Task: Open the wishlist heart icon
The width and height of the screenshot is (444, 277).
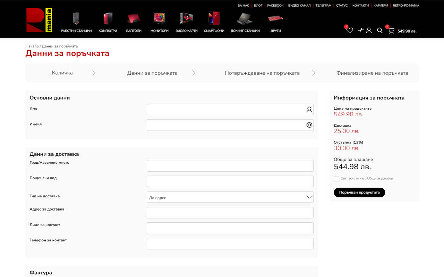Action: pyautogui.click(x=349, y=30)
